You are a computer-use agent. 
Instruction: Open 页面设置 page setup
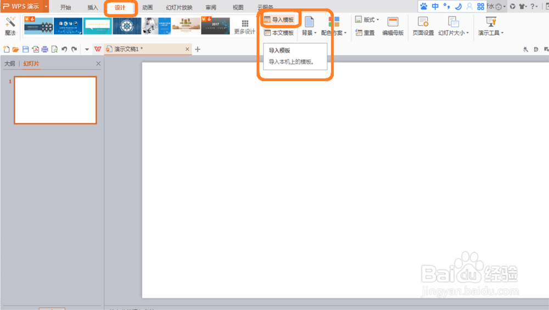coord(423,26)
